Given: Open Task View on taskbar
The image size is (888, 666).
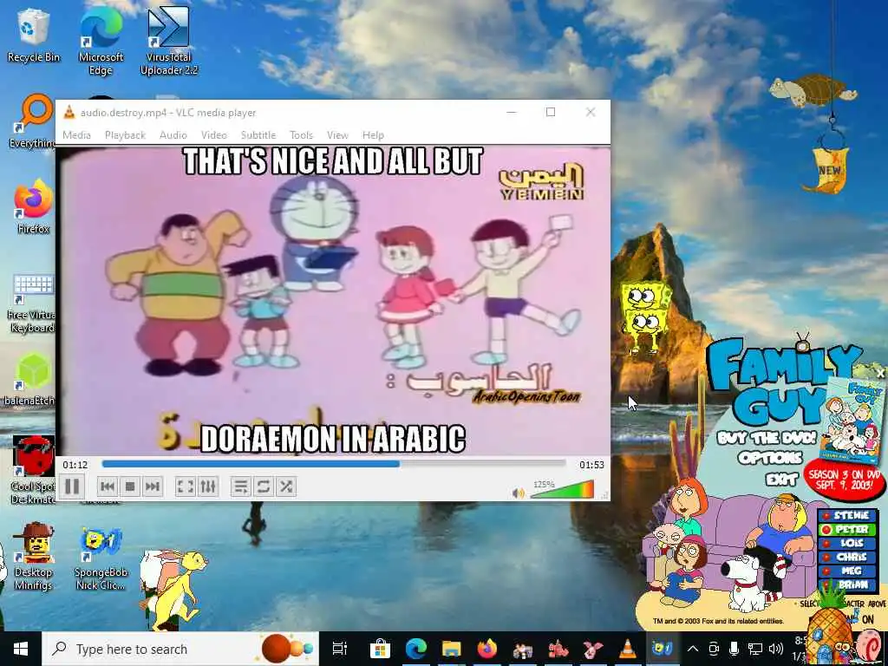Looking at the screenshot, I should click(x=339, y=649).
